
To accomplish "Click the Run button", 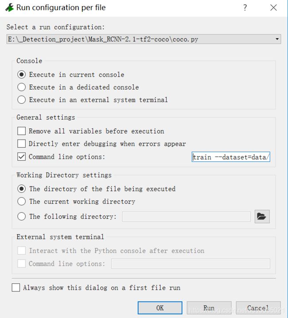I will [x=209, y=308].
